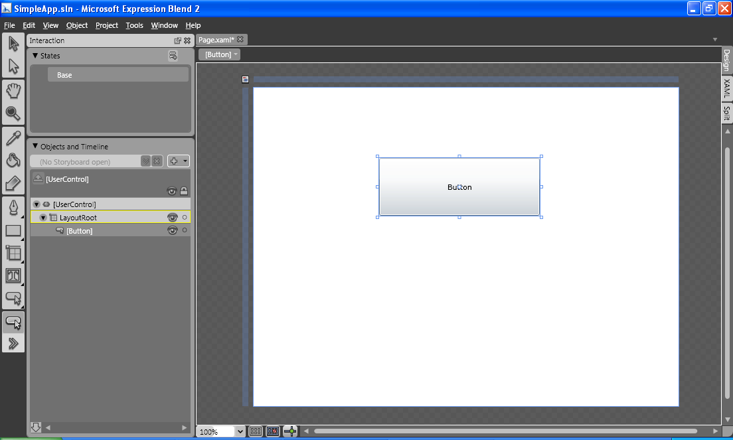Click the Button control on the artboard
Viewport: 733px width, 440px height.
click(x=459, y=187)
